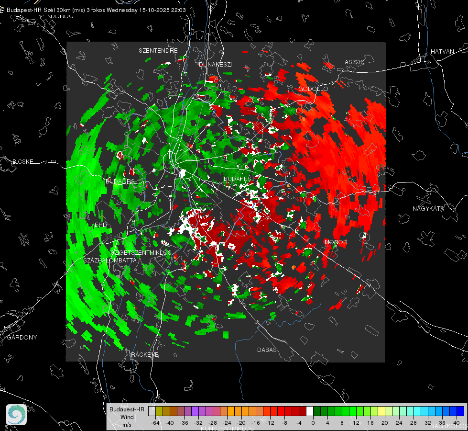The height and width of the screenshot is (431, 468).
Task: Click the MONOR town label
Action: click(336, 242)
